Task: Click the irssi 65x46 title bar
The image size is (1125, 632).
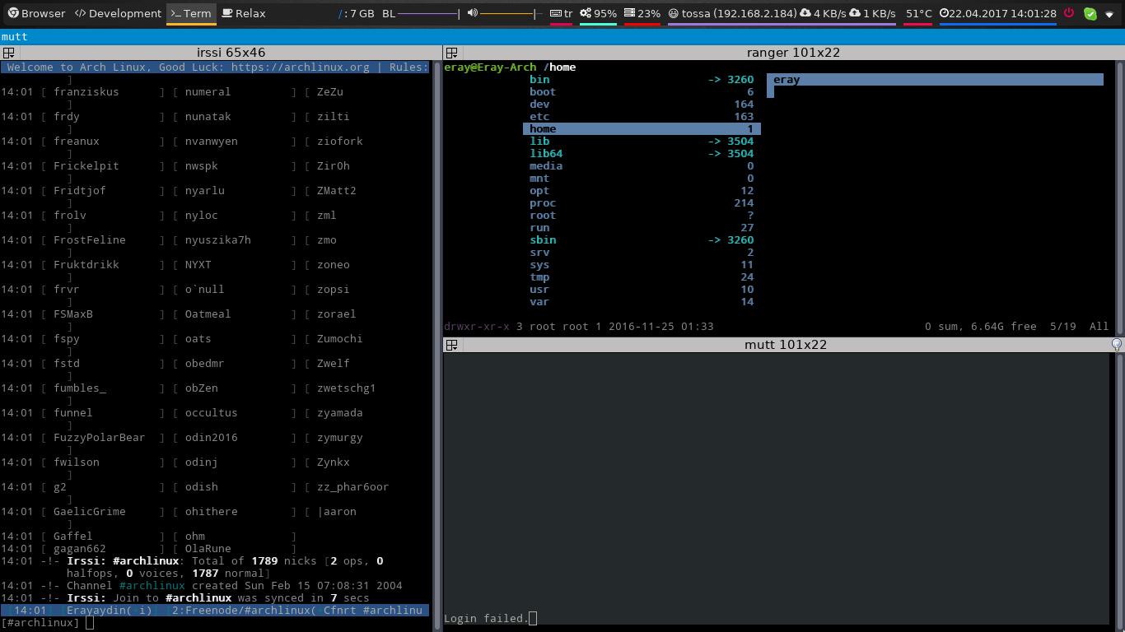Action: (x=231, y=53)
